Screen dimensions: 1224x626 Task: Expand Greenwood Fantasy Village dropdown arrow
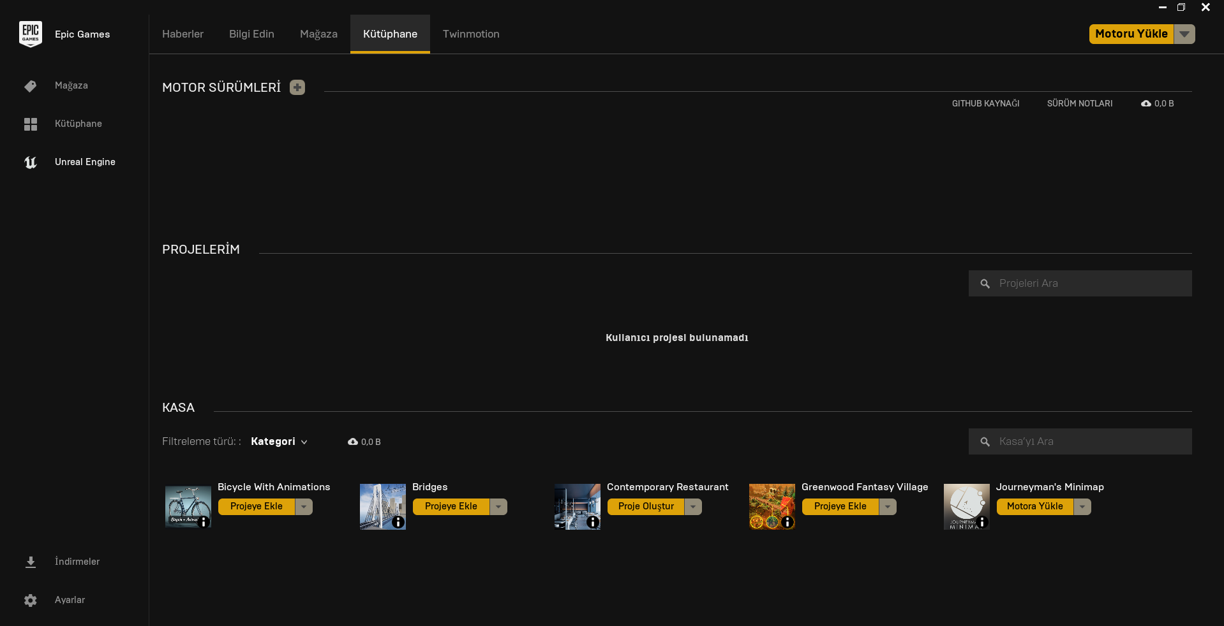[x=888, y=507]
